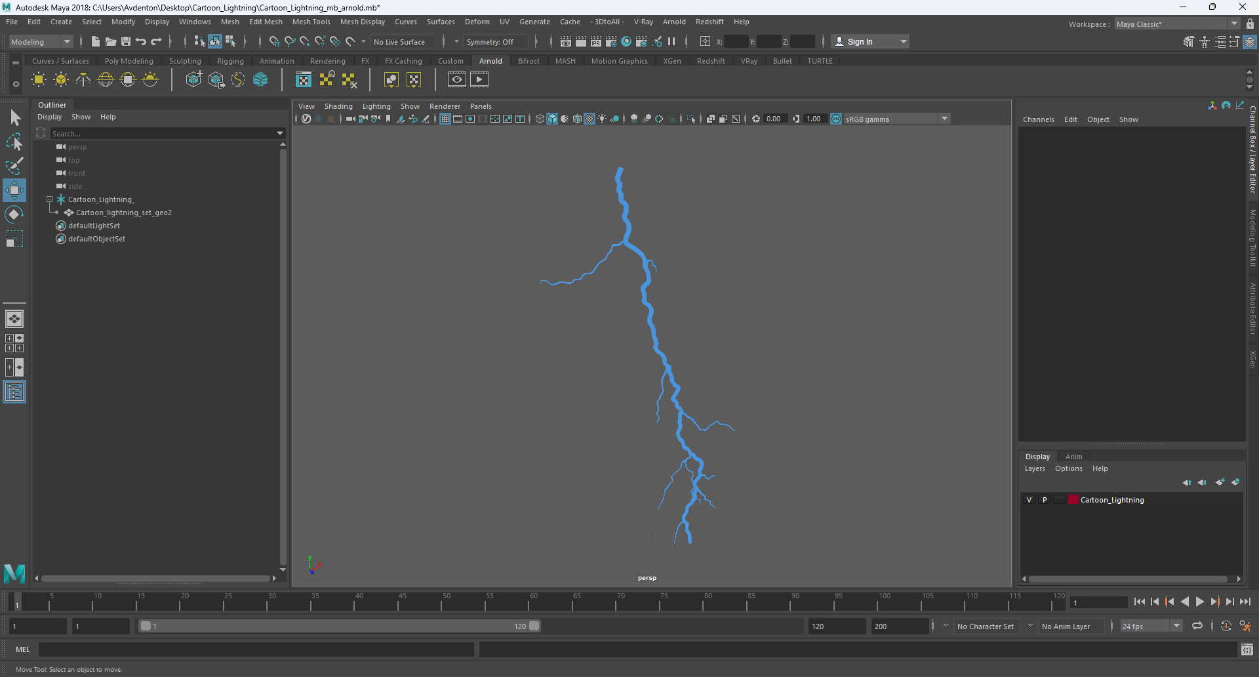
Task: Switch to the Poly Modeling shelf tab
Action: [129, 61]
